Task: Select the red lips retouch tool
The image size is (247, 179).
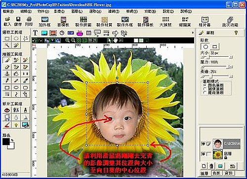Action: 7,110
